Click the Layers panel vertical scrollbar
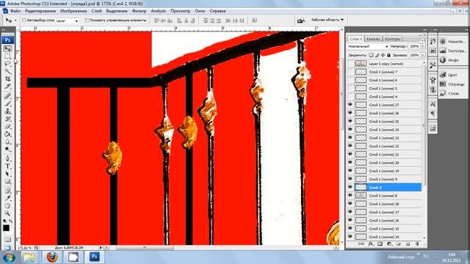470x264 pixels. [424, 150]
